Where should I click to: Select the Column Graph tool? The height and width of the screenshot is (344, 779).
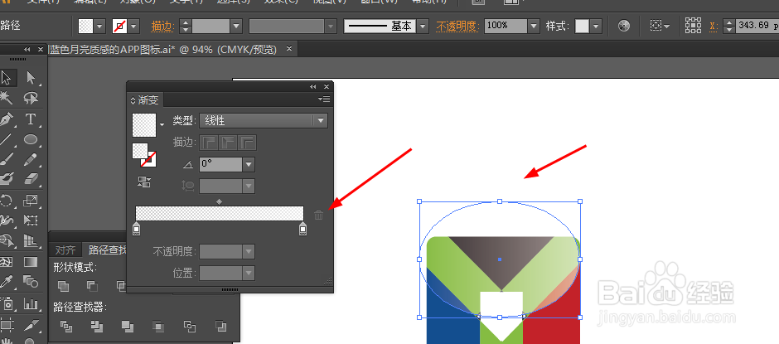tap(31, 303)
